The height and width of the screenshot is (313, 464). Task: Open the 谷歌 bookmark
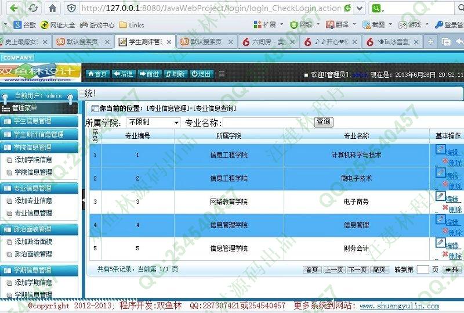point(24,25)
